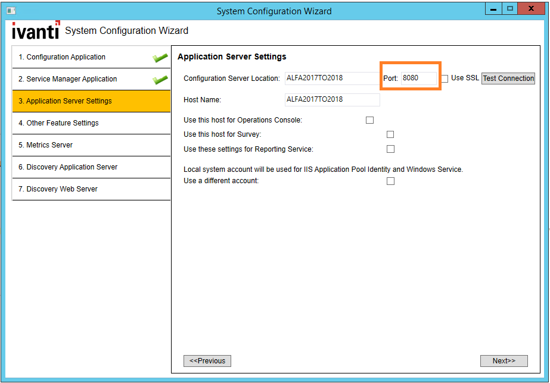This screenshot has height=383, width=550.
Task: Click the Test Connection button
Action: pyautogui.click(x=508, y=78)
